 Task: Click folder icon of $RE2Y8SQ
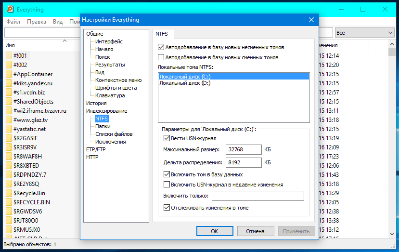(x=9, y=184)
